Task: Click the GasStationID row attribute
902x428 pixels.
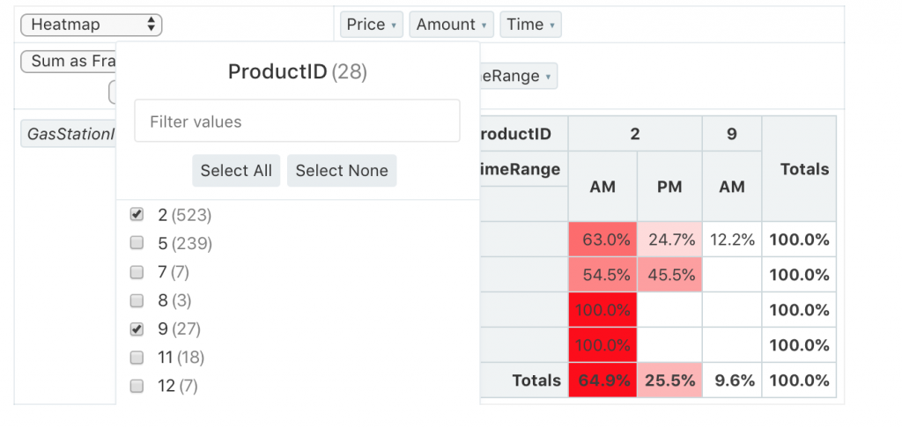Action: tap(69, 134)
